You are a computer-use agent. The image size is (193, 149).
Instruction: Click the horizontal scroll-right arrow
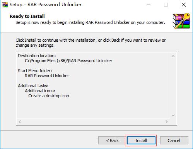point(167,122)
